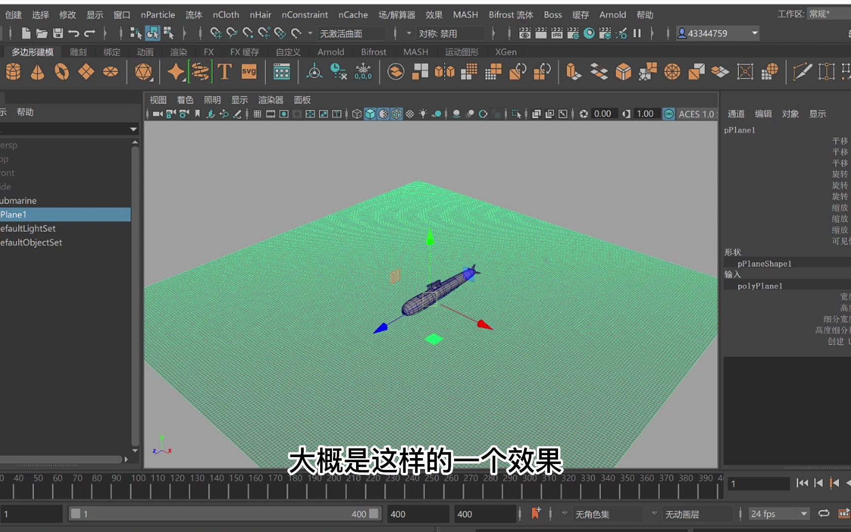Toggle textured display mode in the viewport
Screen dimensions: 851x532
[x=395, y=114]
